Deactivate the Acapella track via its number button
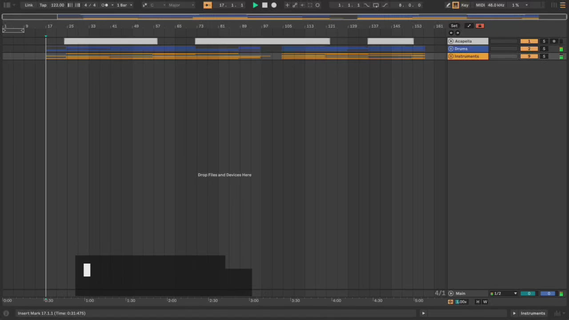 coord(529,41)
